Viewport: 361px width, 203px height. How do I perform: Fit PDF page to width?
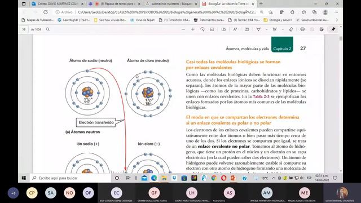[x=212, y=29]
